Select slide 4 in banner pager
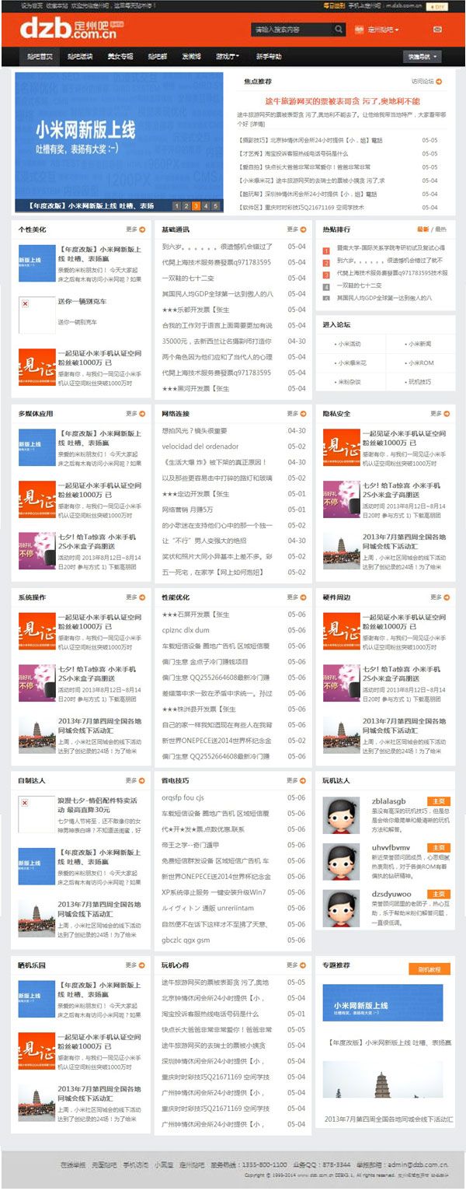Screen dimensions: 466x1191 (205, 206)
